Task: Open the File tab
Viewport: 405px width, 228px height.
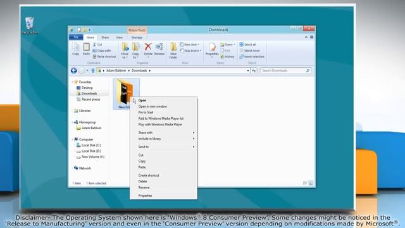Action: [76, 37]
